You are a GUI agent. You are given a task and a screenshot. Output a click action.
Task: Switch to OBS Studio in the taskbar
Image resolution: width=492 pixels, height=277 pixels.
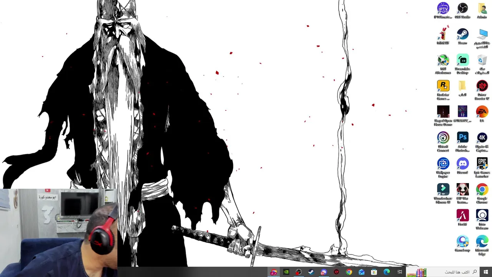click(x=299, y=272)
